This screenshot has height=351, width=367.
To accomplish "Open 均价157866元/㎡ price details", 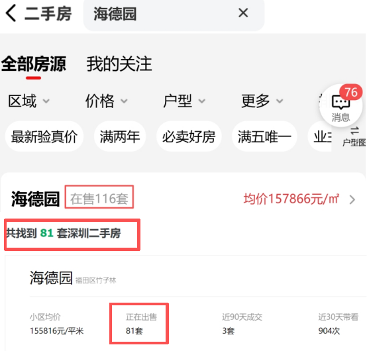I will (291, 199).
